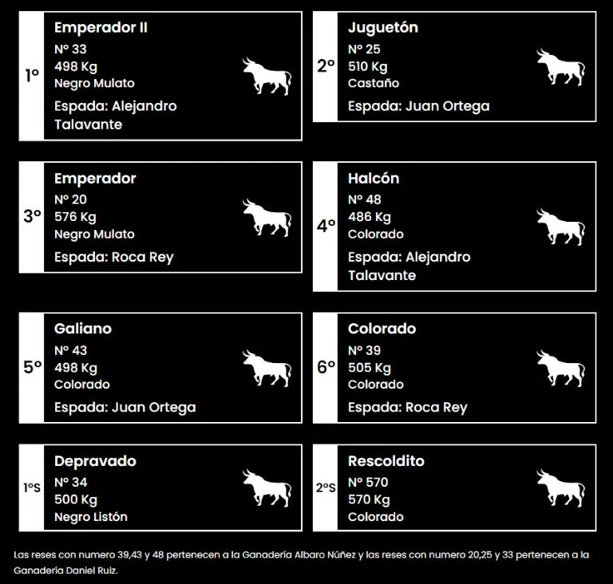The height and width of the screenshot is (584, 613).
Task: Click the 4º position label
Action: 326,227
